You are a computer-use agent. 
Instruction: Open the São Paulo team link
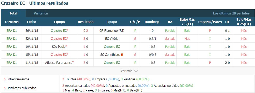[59, 47]
